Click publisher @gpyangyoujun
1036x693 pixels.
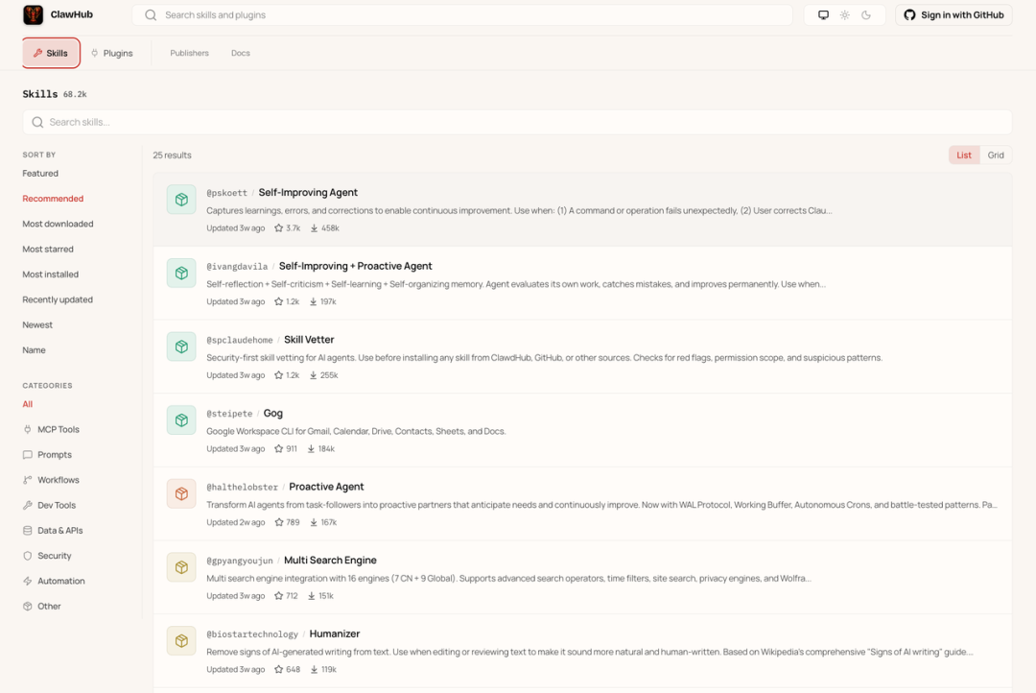click(239, 561)
